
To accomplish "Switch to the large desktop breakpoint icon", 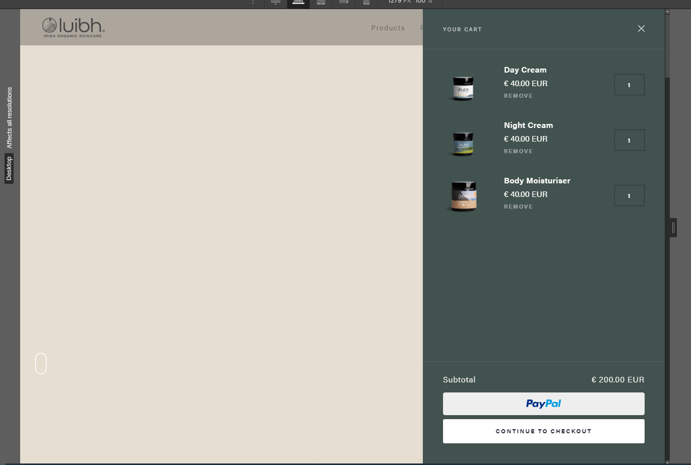I will 276,3.
